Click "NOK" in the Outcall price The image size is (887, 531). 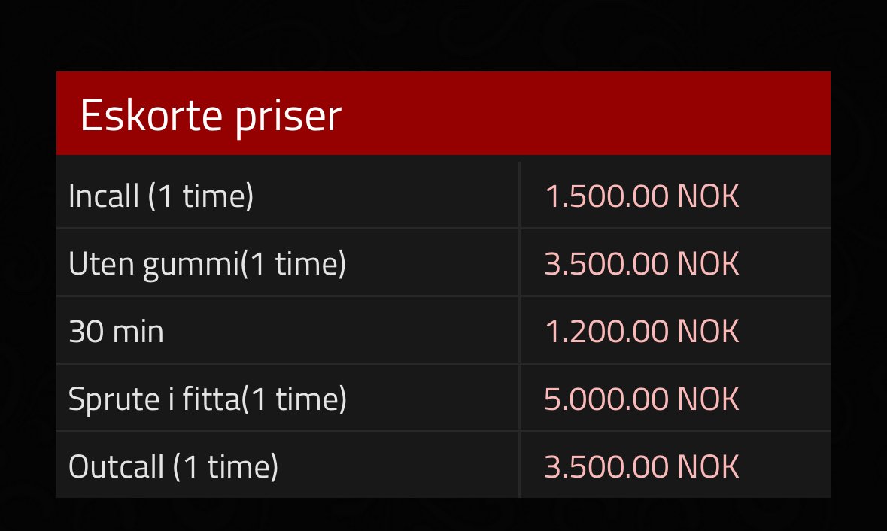[708, 466]
